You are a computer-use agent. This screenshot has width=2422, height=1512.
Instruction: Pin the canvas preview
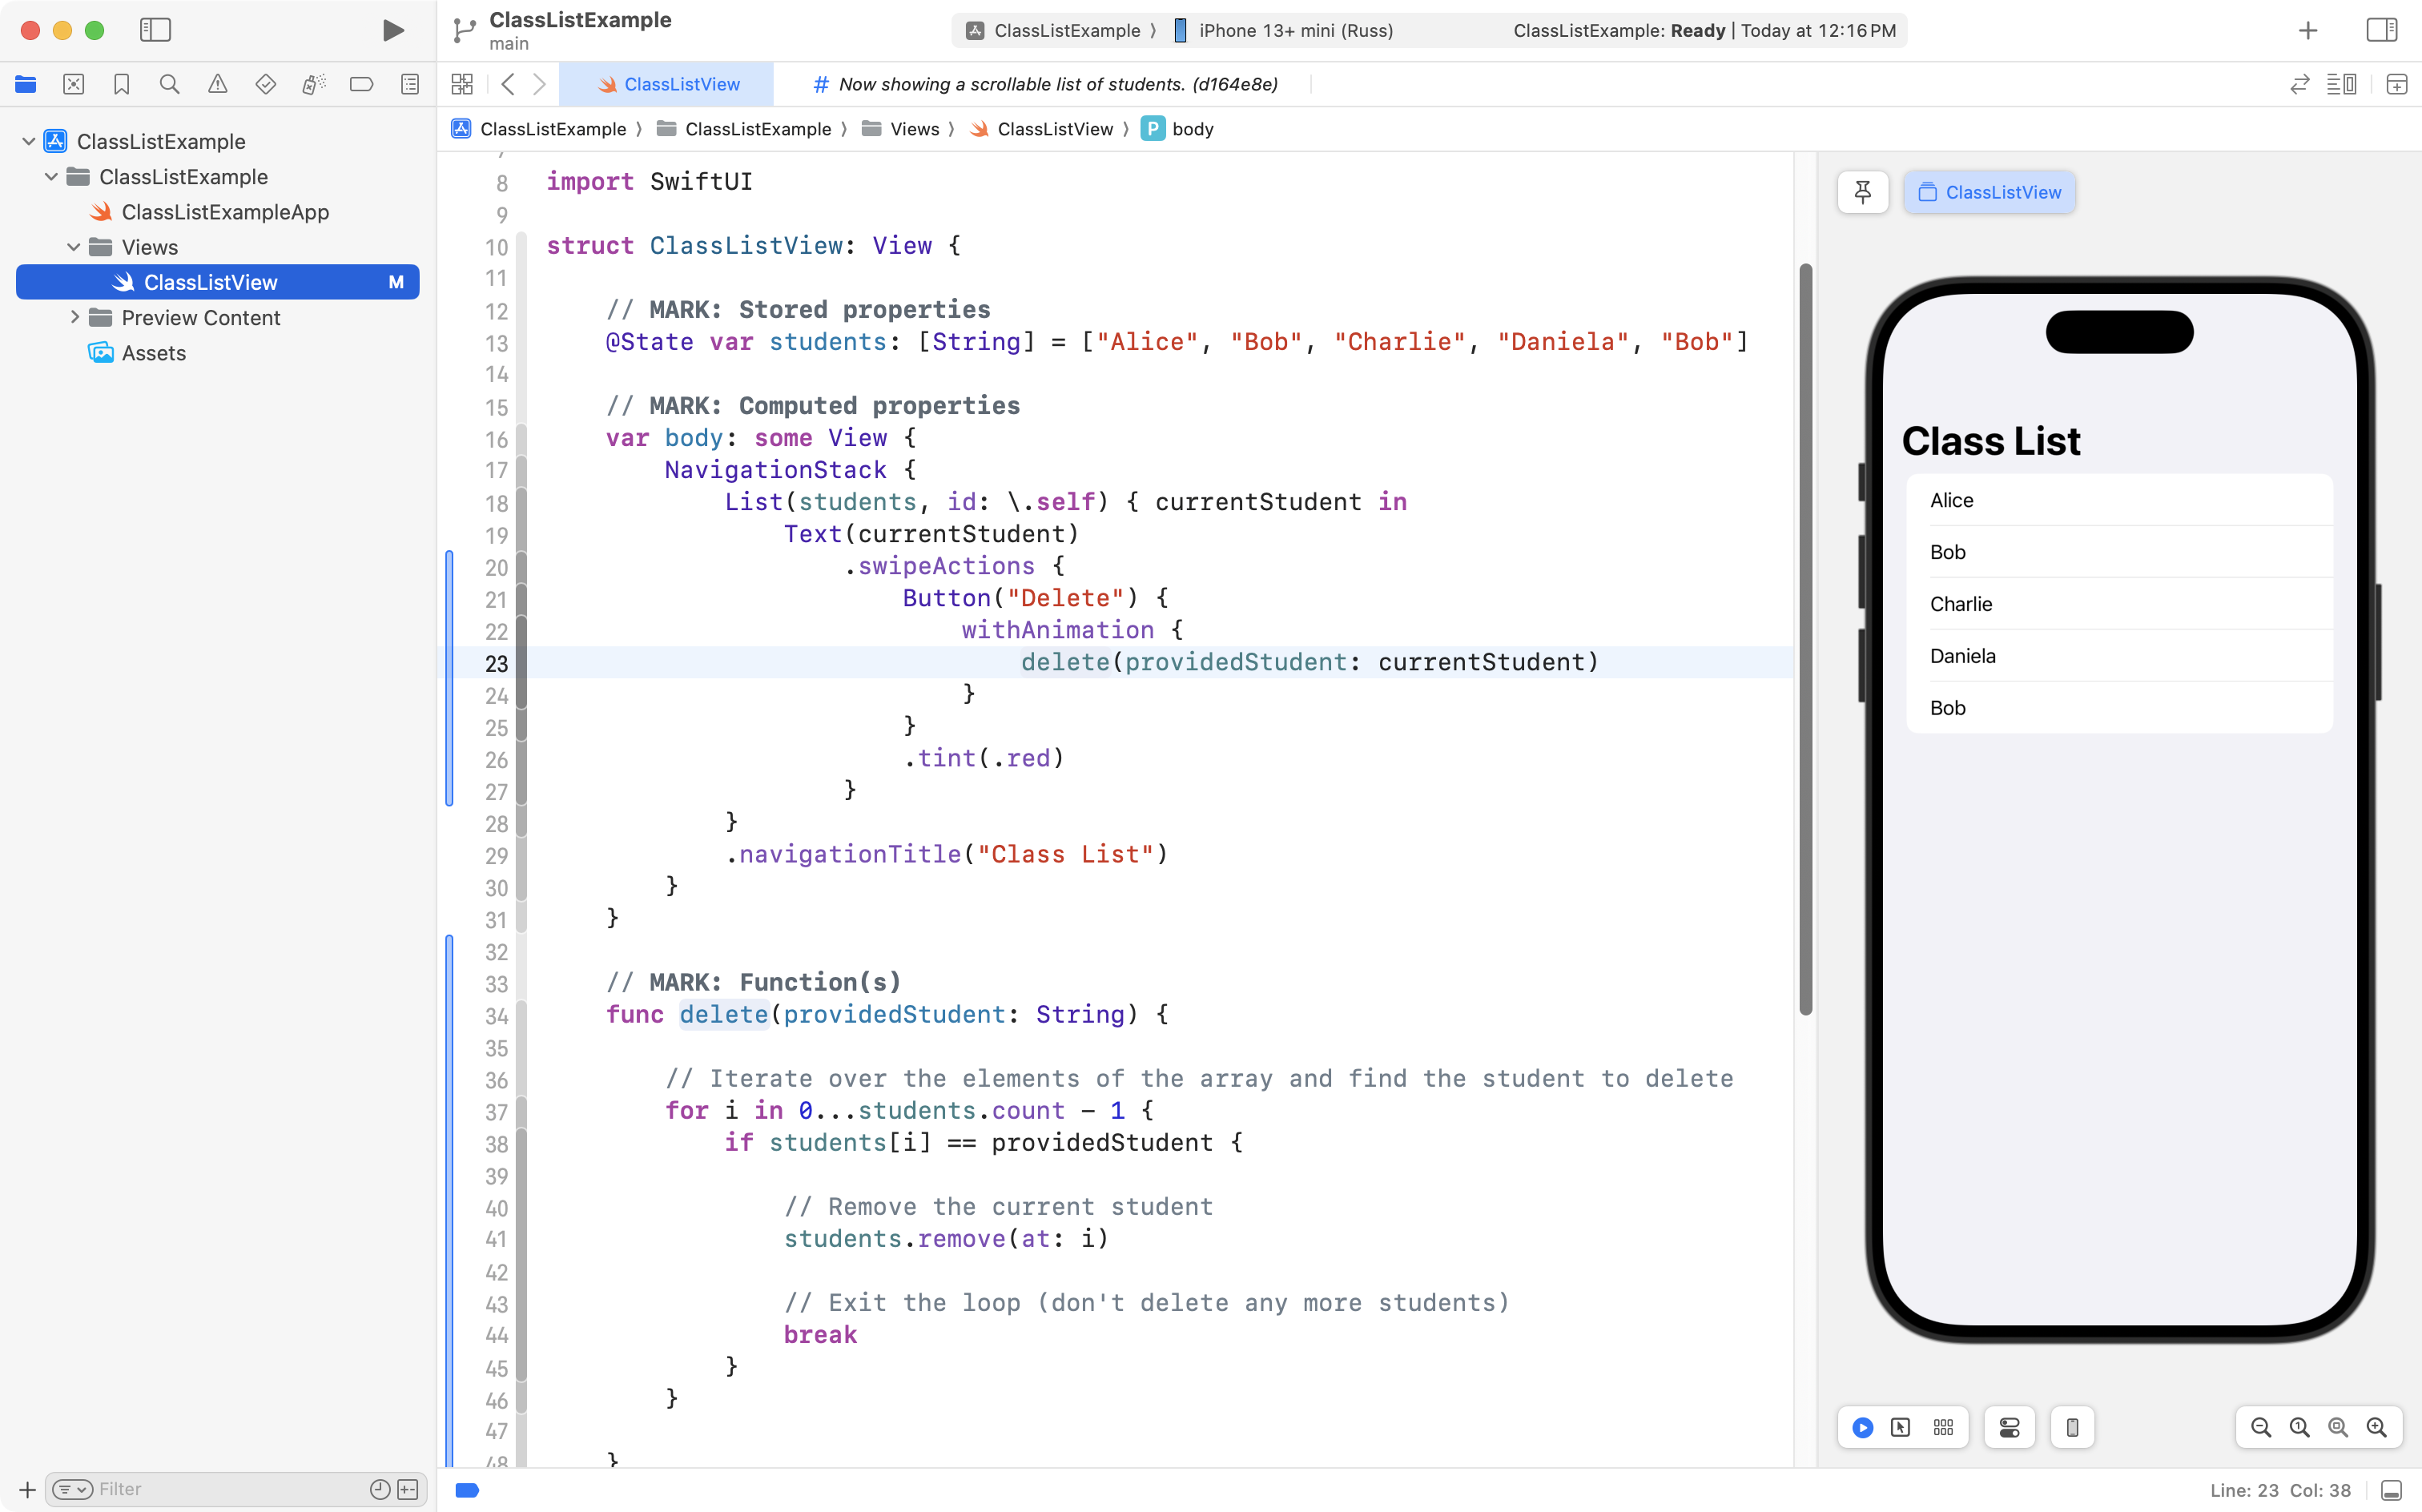pos(1862,192)
